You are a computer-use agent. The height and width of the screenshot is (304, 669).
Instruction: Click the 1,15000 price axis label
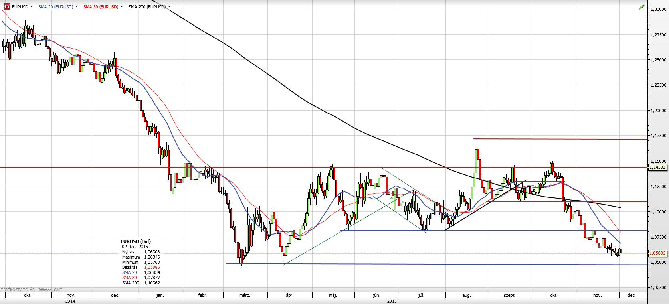click(x=658, y=161)
